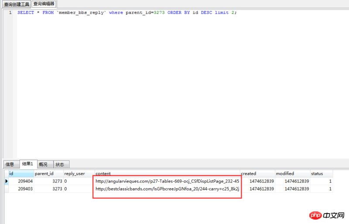This screenshot has height=224, width=349.
Task: Click the id column header
Action: pyautogui.click(x=21, y=173)
